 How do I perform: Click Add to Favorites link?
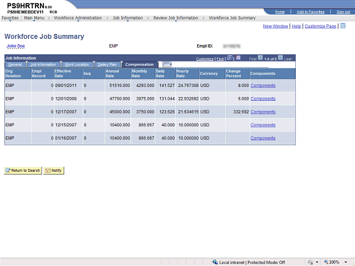pyautogui.click(x=311, y=12)
